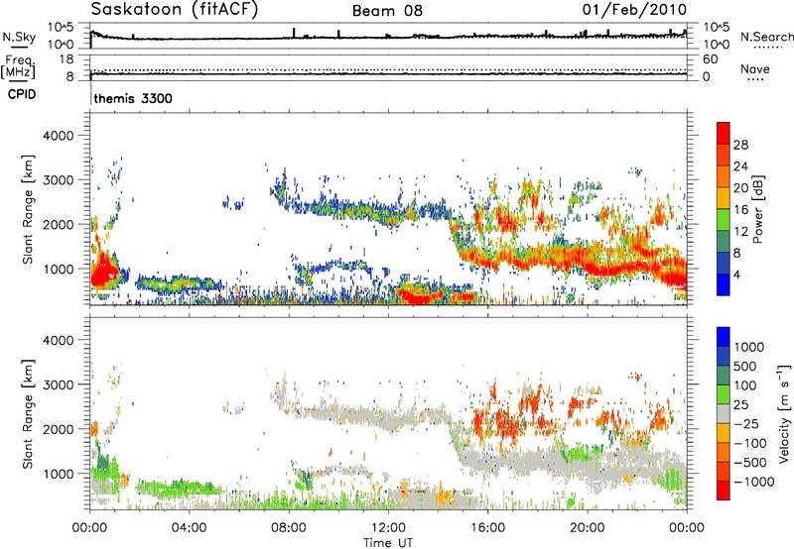Pick the top blue segment of Velocity colorbar
The image size is (794, 549).
pos(724,337)
